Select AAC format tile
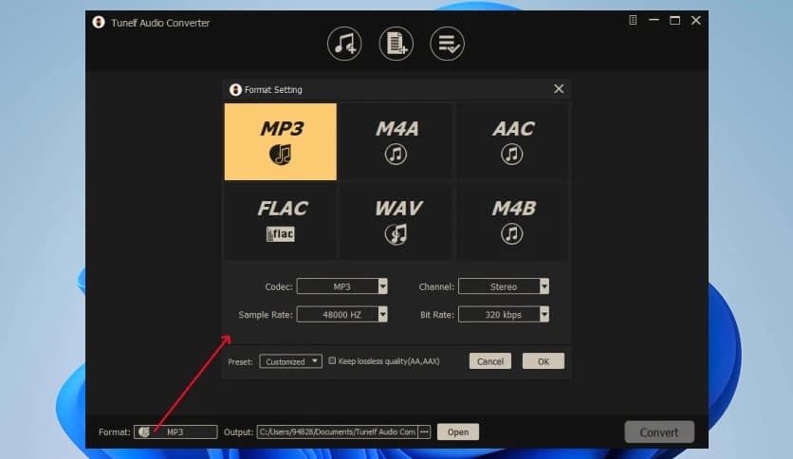Viewport: 793px width, 459px height. point(512,141)
